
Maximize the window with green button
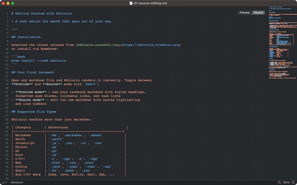click(x=13, y=3)
